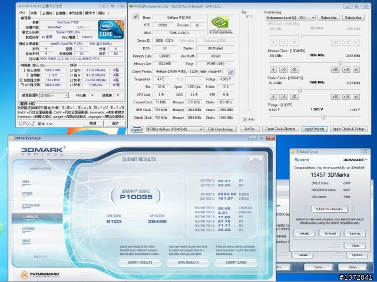Click the 3DMark Vantage logo
Viewport: 377px width, 282px height.
coord(43,151)
